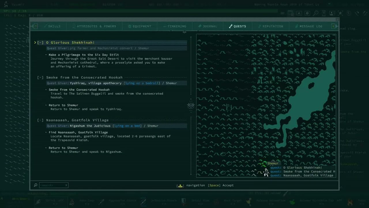369x208 pixels.
Task: Click the Shemur label on the map
Action: pos(273,163)
